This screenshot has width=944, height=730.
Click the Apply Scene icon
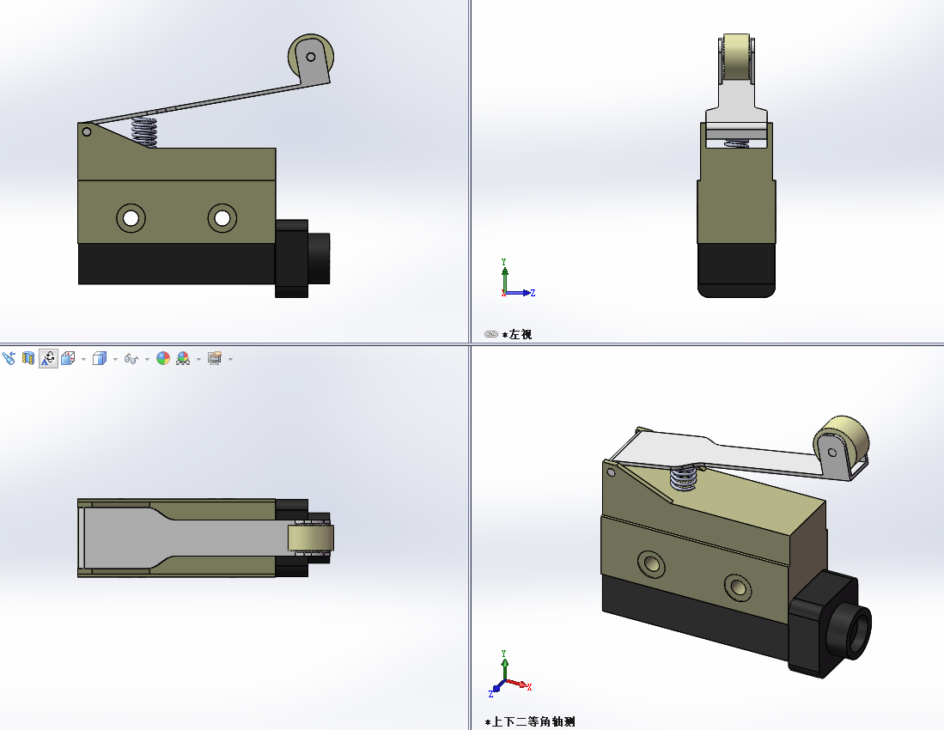(x=183, y=359)
